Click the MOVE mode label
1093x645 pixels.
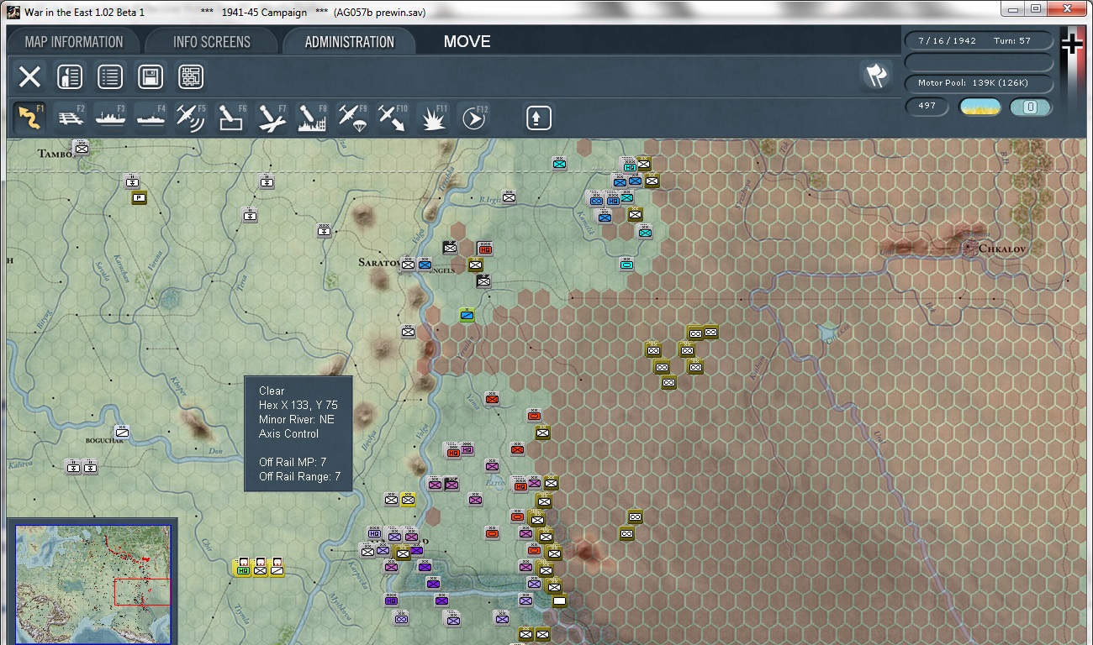coord(467,41)
